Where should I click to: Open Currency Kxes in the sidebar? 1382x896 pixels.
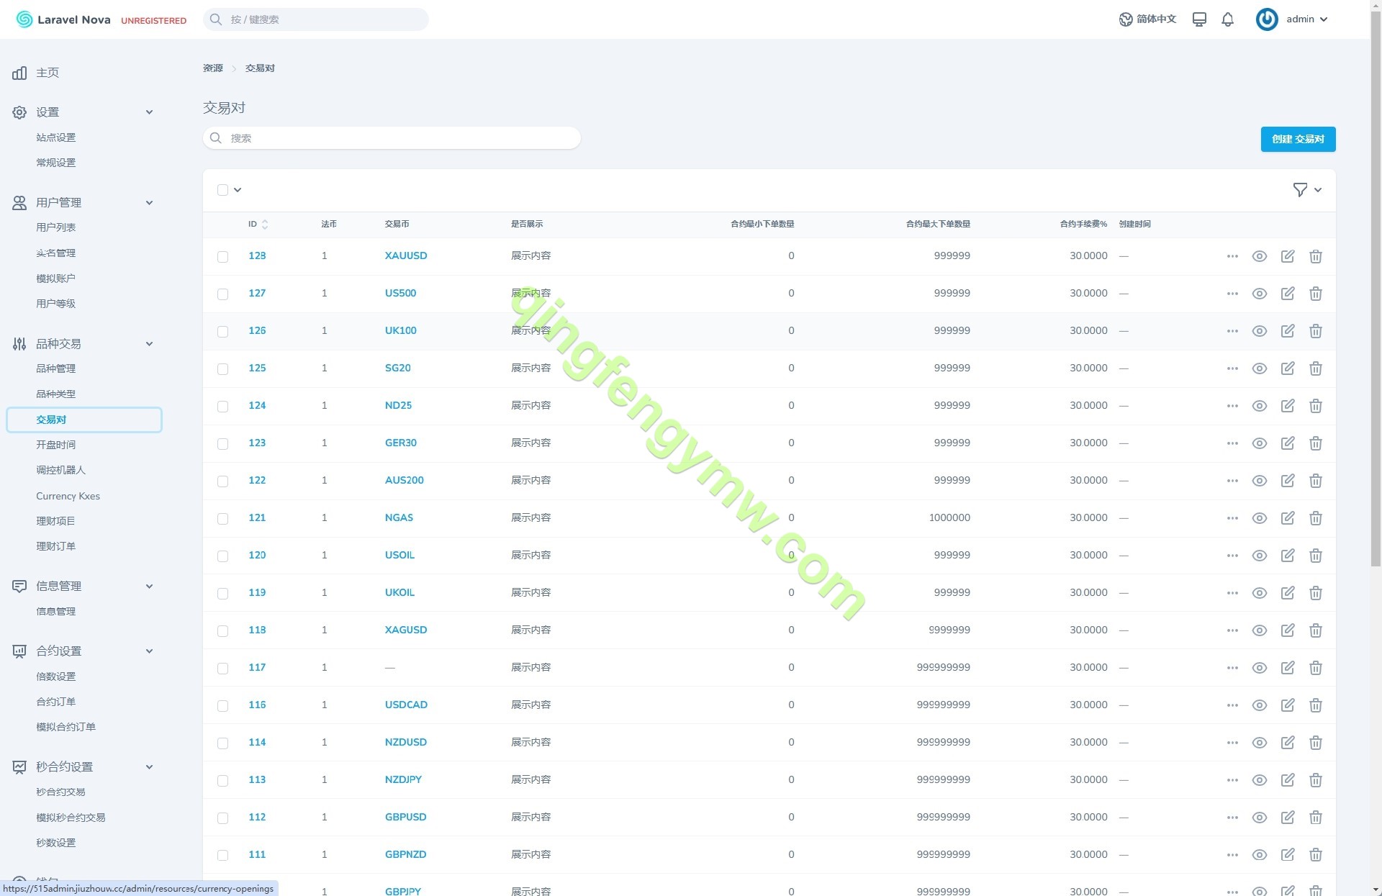tap(68, 496)
